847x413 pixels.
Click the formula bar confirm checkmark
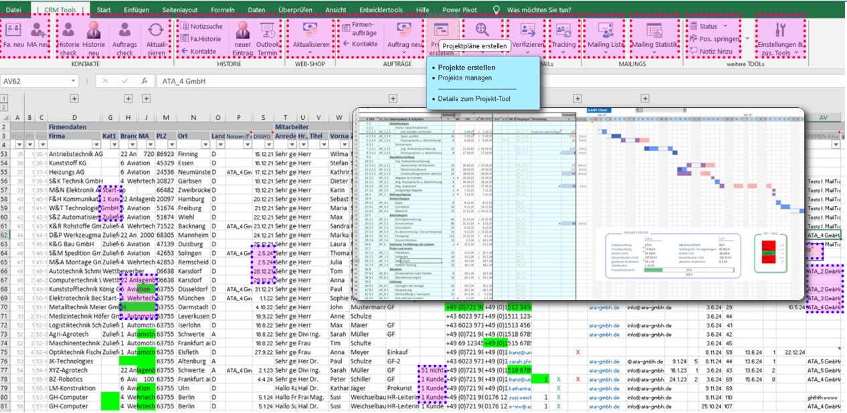[124, 81]
